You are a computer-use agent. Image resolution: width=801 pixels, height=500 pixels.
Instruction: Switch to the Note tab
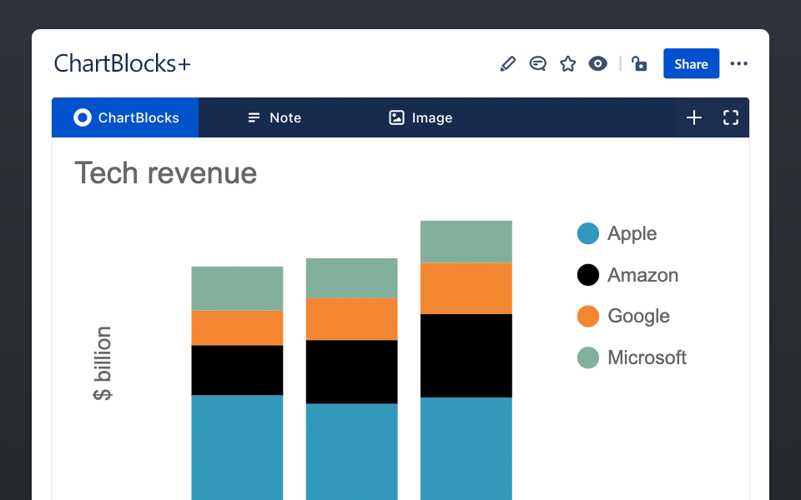[275, 117]
